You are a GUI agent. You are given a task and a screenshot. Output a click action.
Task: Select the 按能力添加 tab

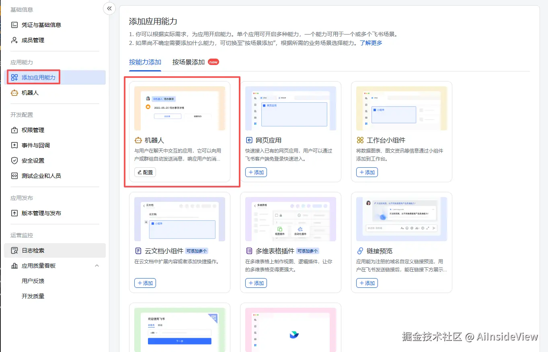[x=145, y=62]
